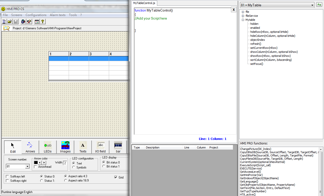The height and width of the screenshot is (196, 324).
Task: Click the Project column header in error list
Action: (x=220, y=147)
